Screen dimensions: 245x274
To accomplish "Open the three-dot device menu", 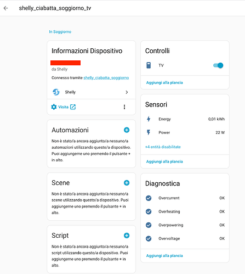I will tap(124, 107).
